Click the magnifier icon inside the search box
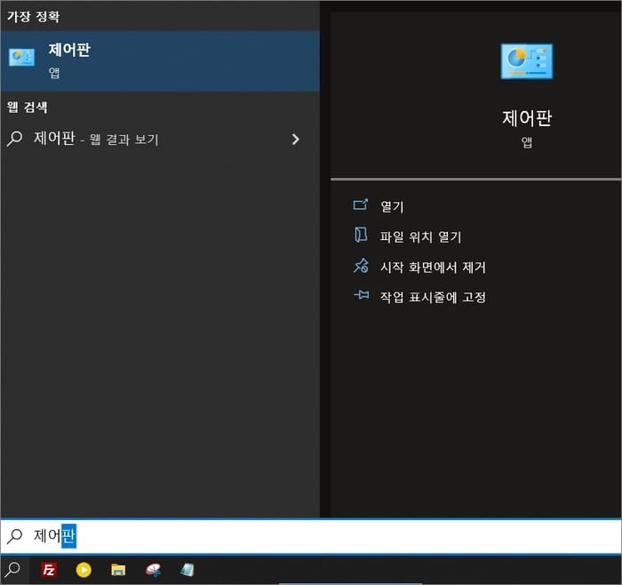Viewport: 622px width, 585px height. (x=15, y=536)
